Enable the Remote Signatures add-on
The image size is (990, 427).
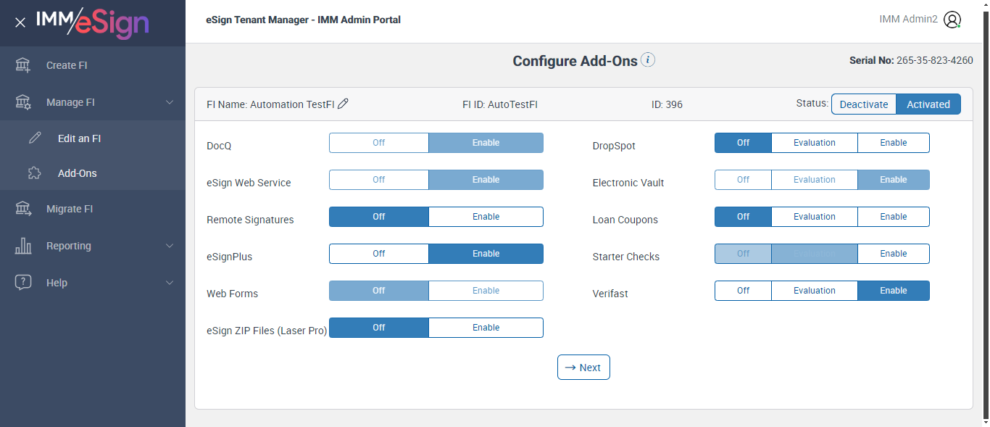486,217
